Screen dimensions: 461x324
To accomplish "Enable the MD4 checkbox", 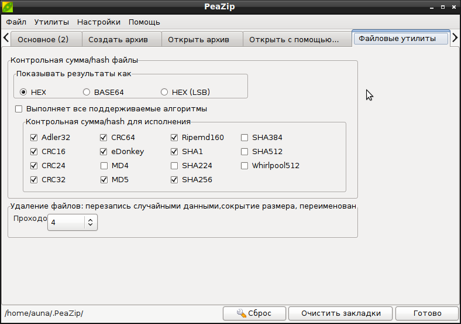I will pos(104,166).
